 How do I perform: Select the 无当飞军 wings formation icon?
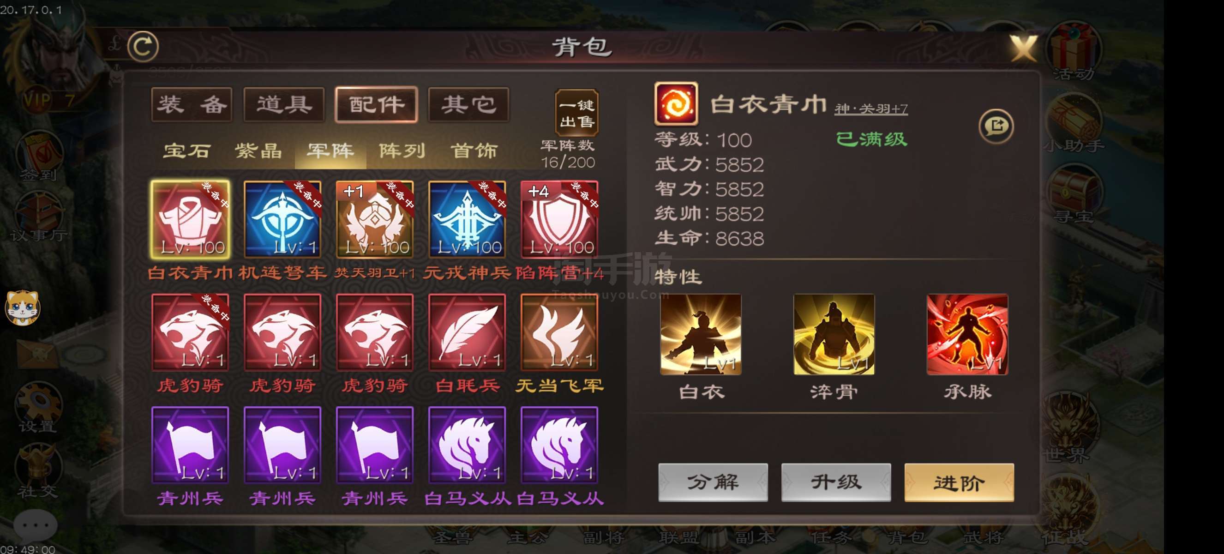tap(559, 332)
